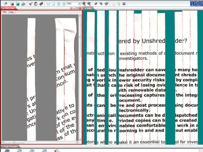Click the first blue layout icon in toolbar
Image resolution: width=203 pixels, height=152 pixels.
(48, 3)
